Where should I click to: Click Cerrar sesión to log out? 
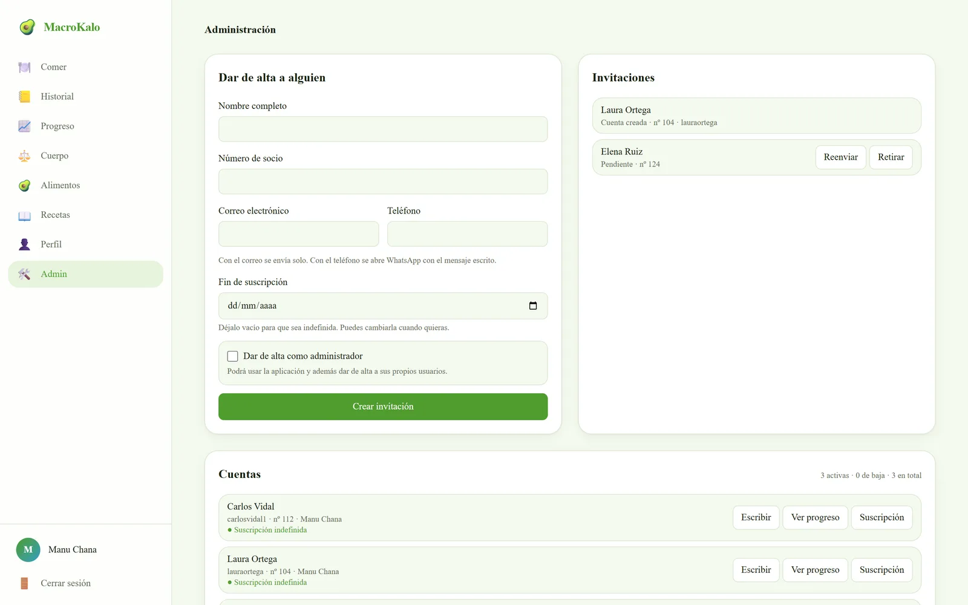85,583
